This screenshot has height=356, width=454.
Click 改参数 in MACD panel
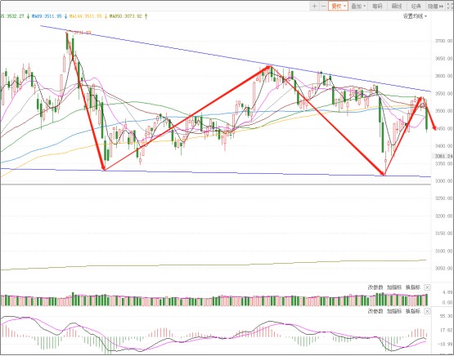tap(375, 311)
